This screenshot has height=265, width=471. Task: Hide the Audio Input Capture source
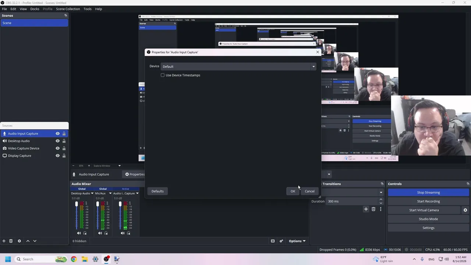(57, 134)
